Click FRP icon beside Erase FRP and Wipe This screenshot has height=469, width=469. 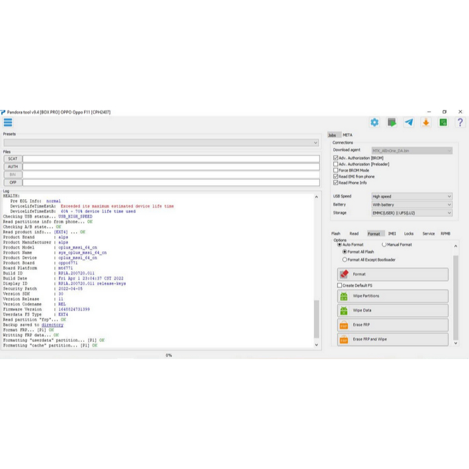pyautogui.click(x=344, y=339)
